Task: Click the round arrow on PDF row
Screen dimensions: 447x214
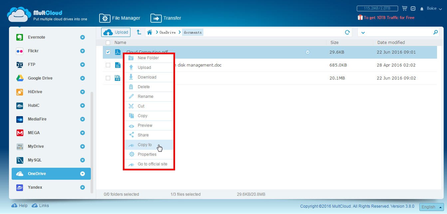Action: click(308, 52)
